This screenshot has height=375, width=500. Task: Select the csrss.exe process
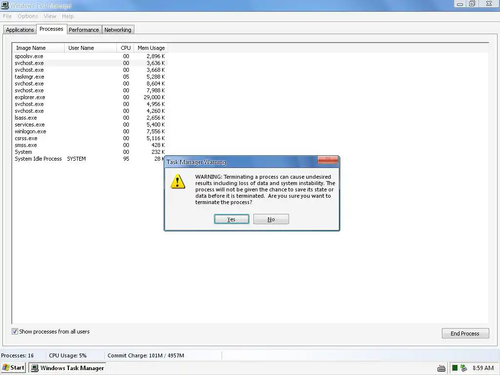(90, 138)
